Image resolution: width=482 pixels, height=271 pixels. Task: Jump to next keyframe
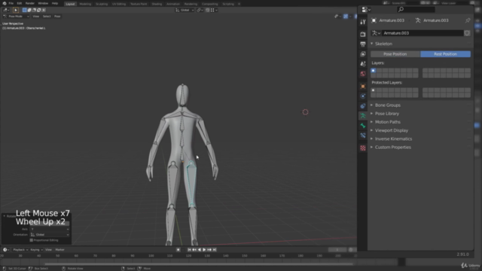(209, 250)
